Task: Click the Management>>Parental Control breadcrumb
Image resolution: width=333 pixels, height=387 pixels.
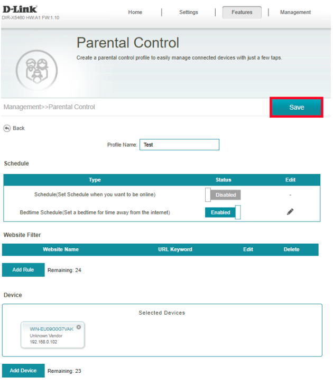Action: pyautogui.click(x=49, y=107)
